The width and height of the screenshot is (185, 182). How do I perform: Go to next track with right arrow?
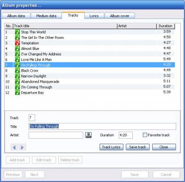point(22,147)
